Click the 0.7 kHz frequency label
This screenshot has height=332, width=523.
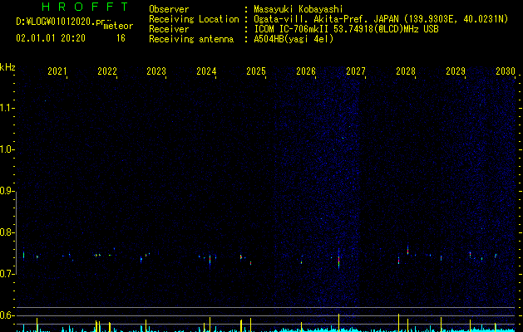pyautogui.click(x=6, y=274)
